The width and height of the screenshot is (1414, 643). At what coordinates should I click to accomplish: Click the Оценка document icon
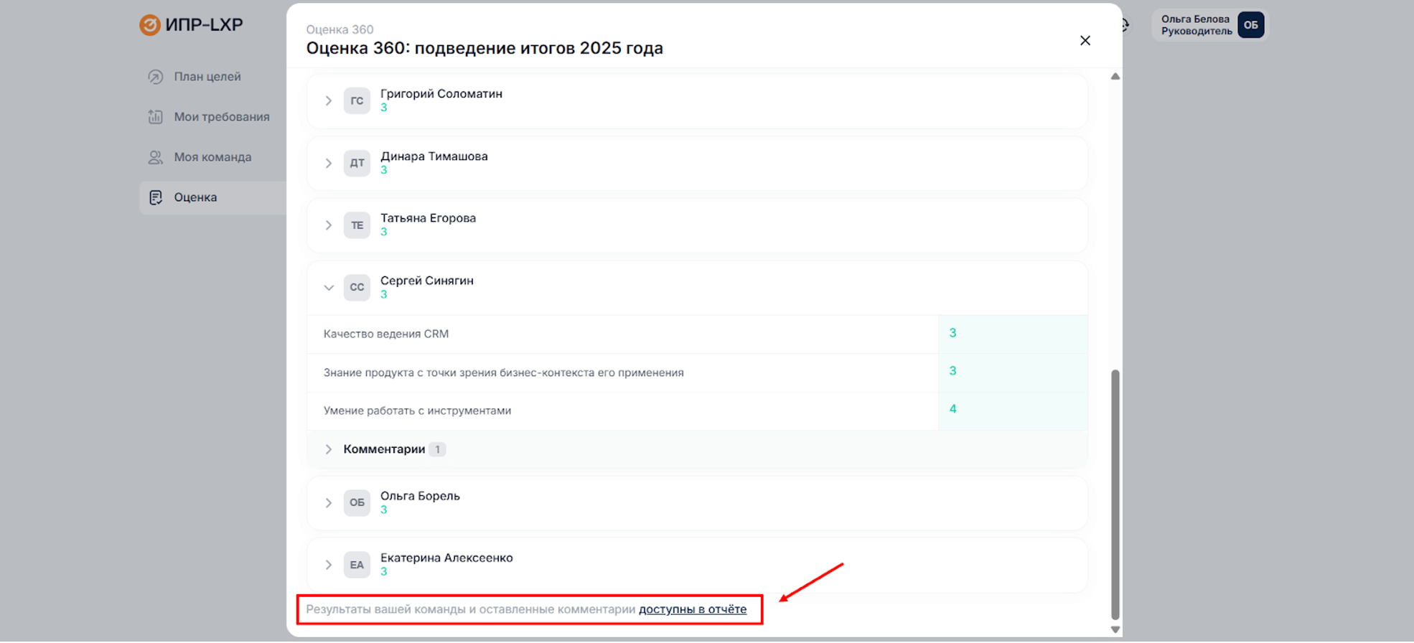coord(156,197)
